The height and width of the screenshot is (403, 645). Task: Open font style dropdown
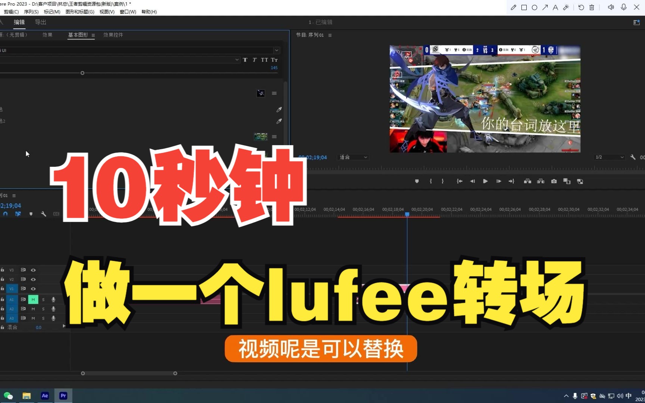(237, 60)
